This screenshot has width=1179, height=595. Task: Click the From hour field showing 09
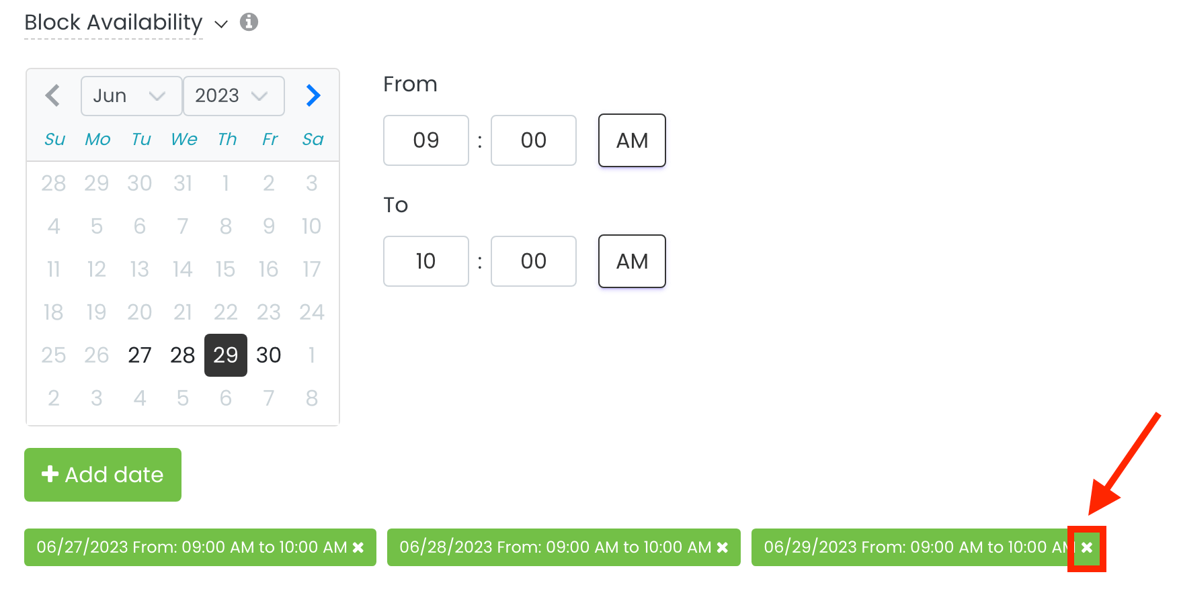[x=425, y=140]
